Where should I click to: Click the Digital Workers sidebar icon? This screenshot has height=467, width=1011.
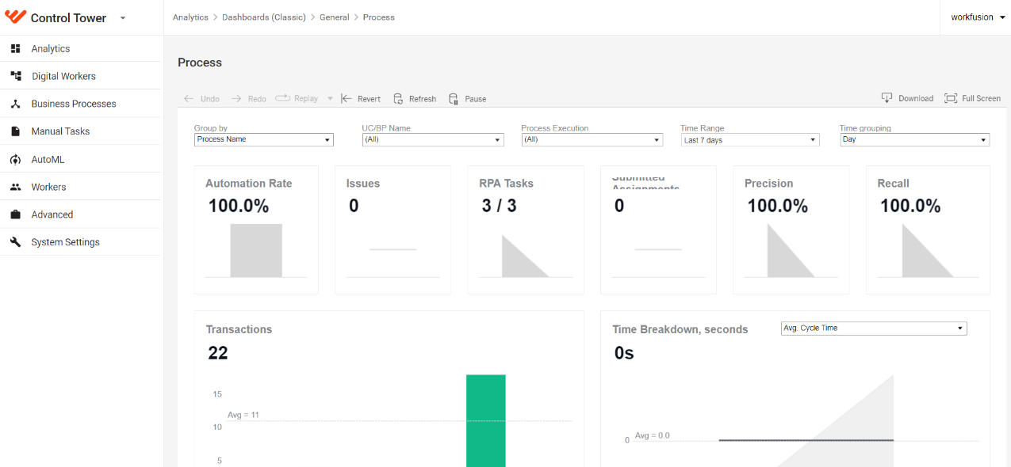[15, 76]
